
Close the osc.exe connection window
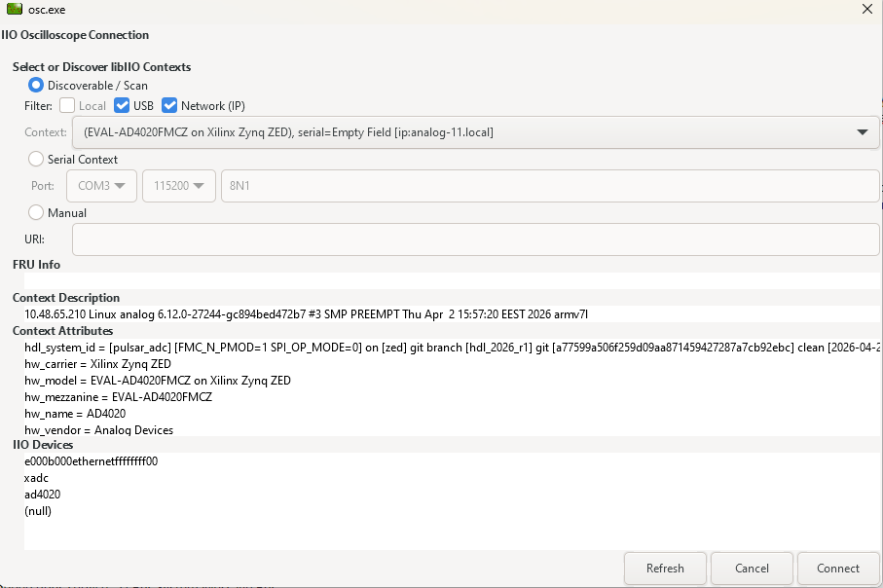tap(867, 9)
